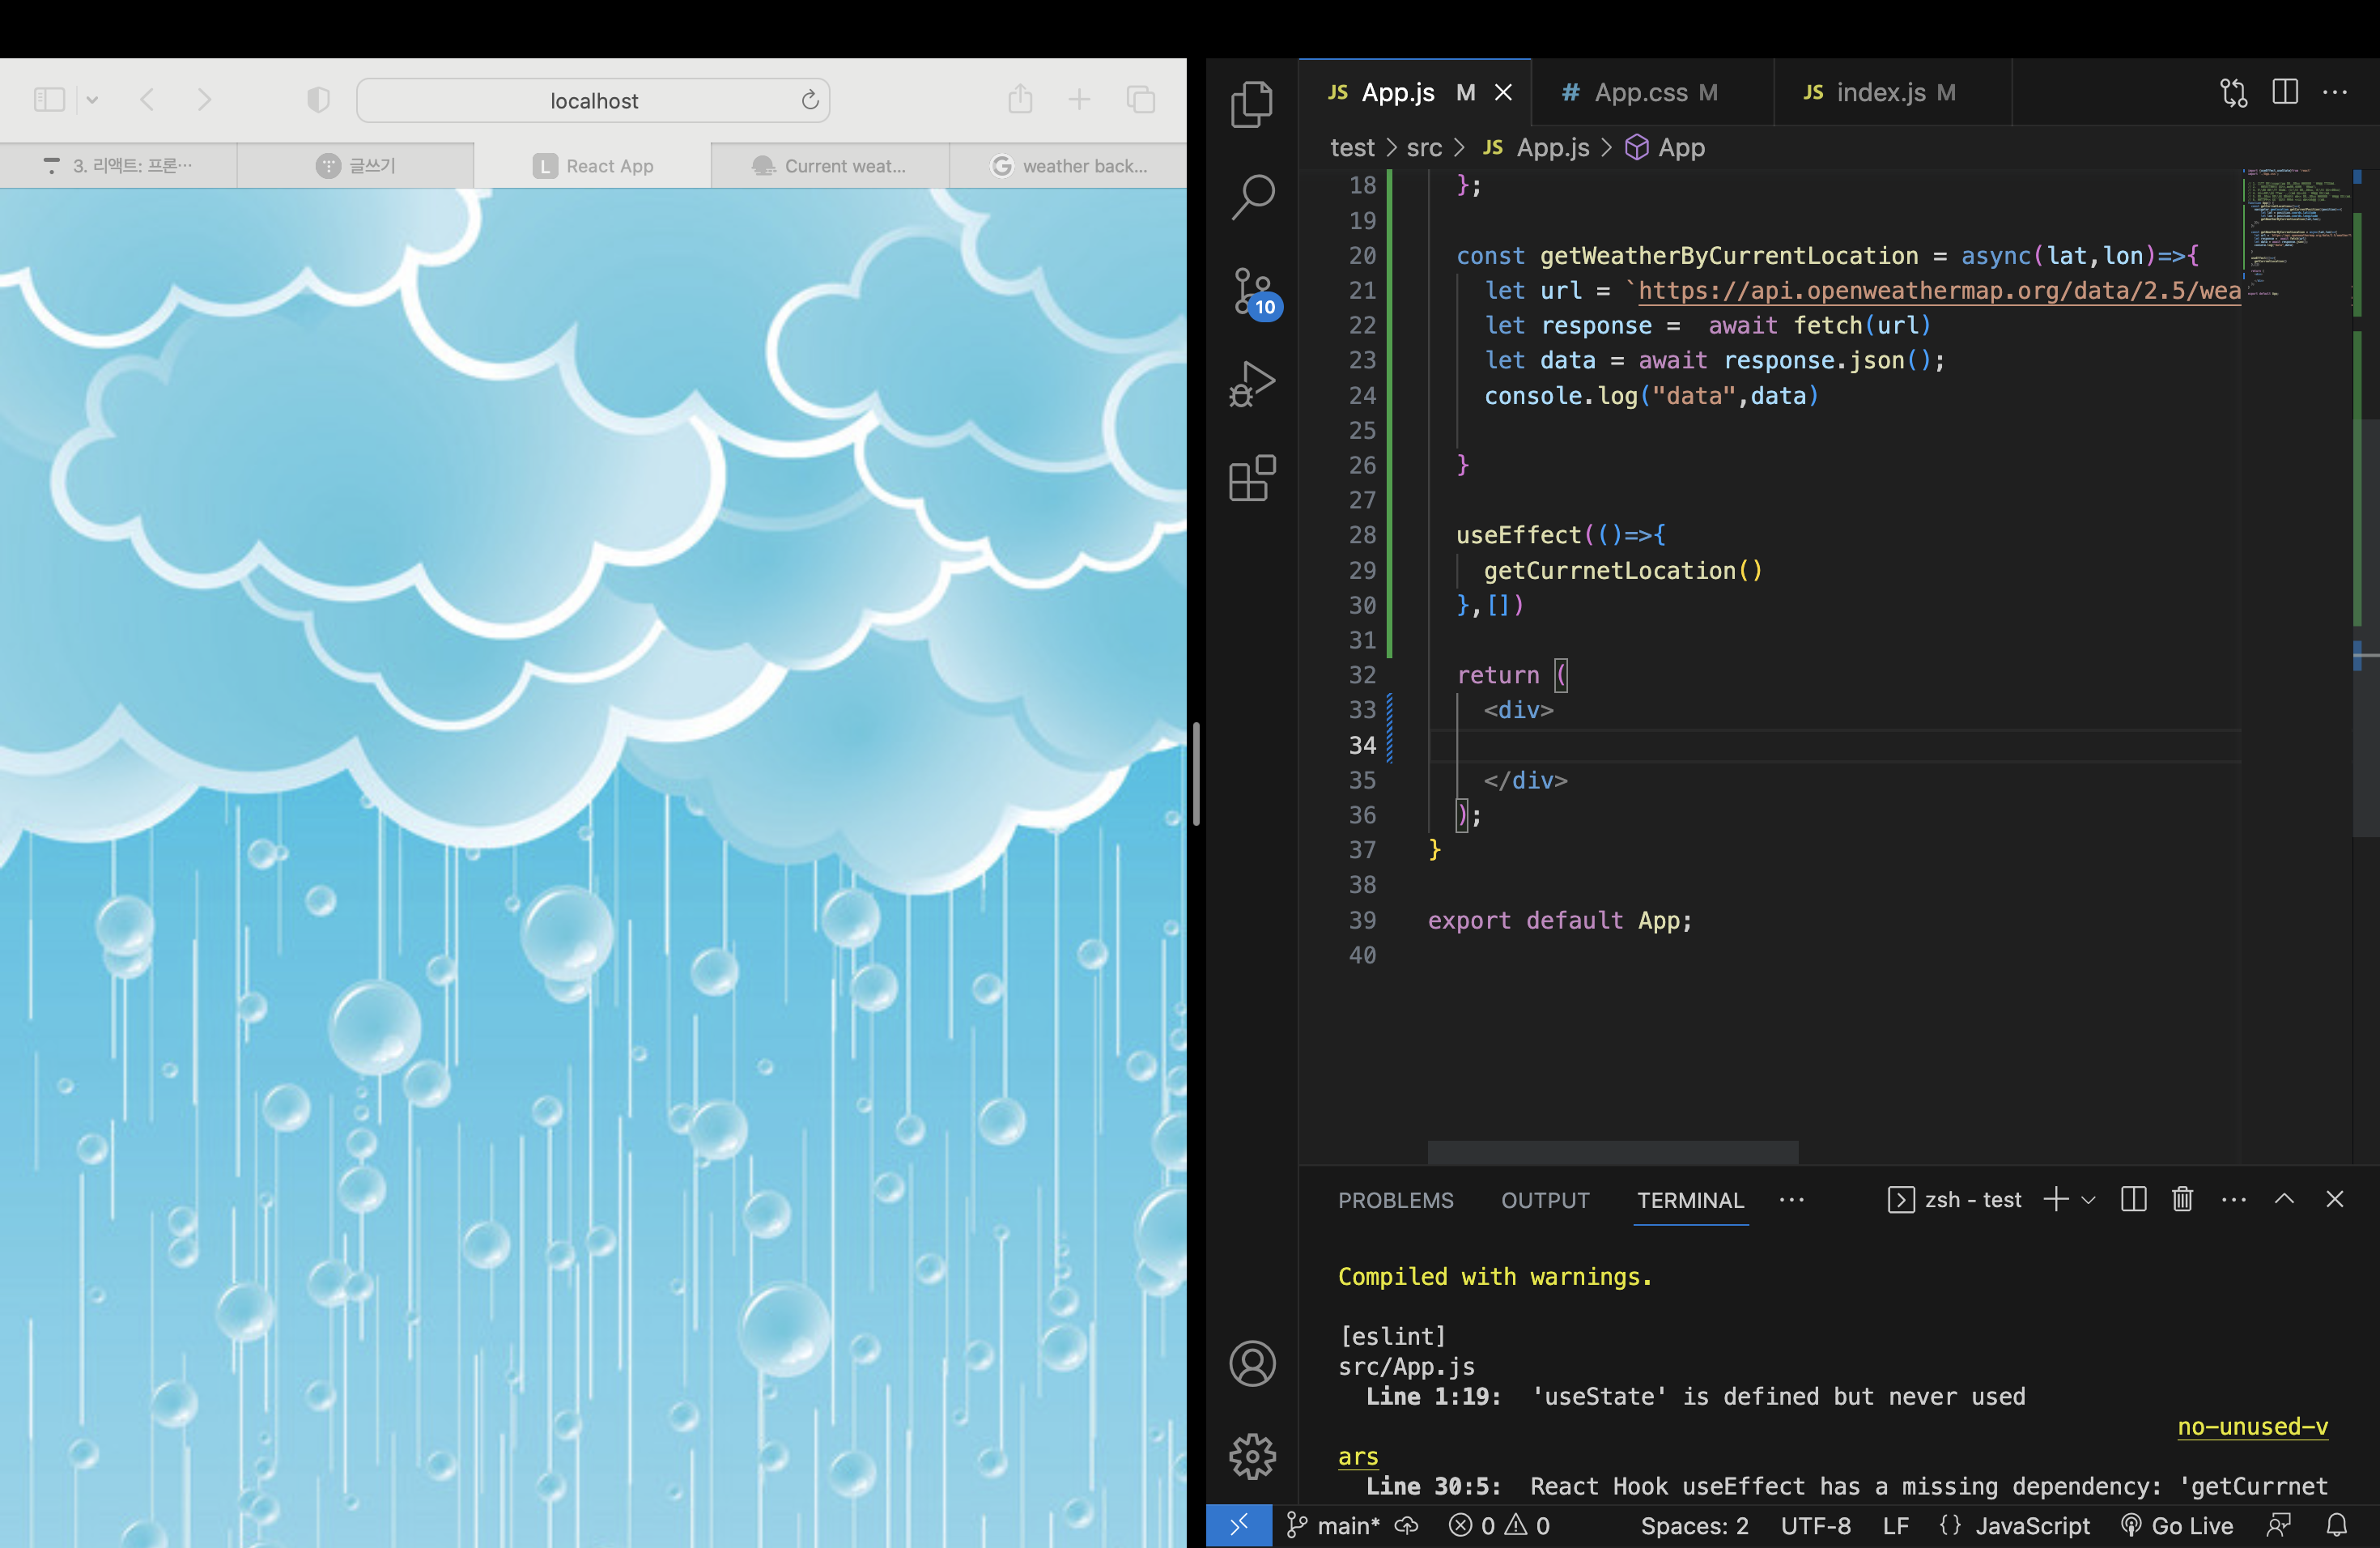Split the editor to the right
The image size is (2380, 1548).
tap(2285, 92)
